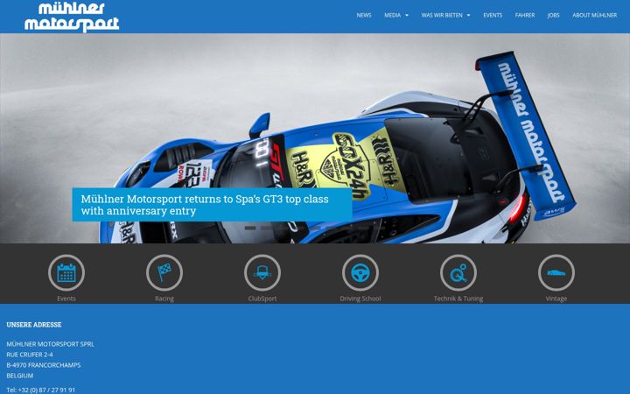630x394 pixels.
Task: Expand the MEDIA dropdown menu
Action: point(396,15)
